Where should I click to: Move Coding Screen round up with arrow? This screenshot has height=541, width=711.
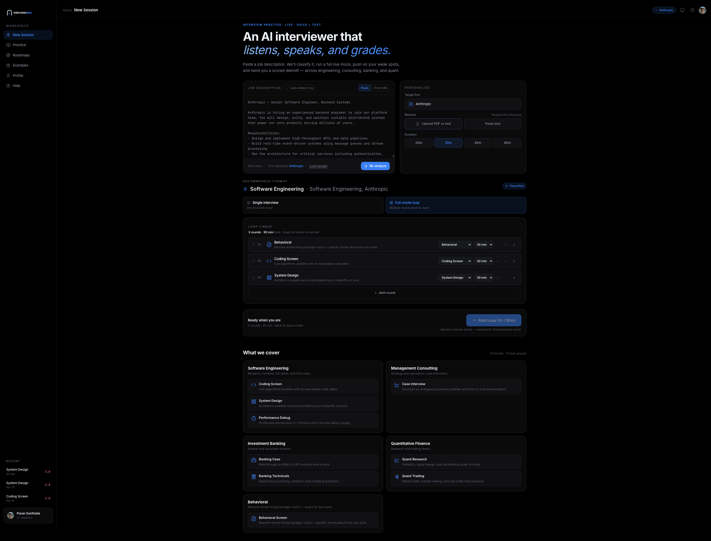tap(498, 261)
